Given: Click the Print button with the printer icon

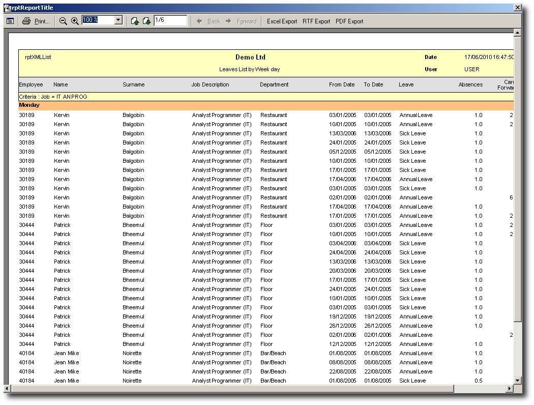Looking at the screenshot, I should [x=36, y=21].
